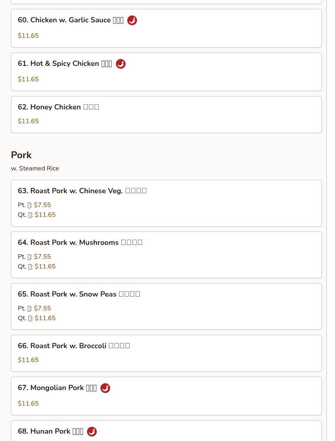Click Qt. $11.65 price for Roast Pork Mushrooms
Viewport: 335px width, 441px height.
click(37, 266)
